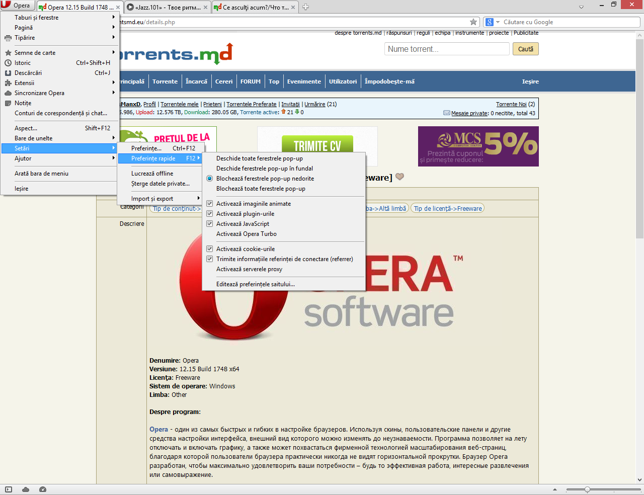644x495 pixels.
Task: Click the MCS 5% banner ad
Action: click(478, 146)
